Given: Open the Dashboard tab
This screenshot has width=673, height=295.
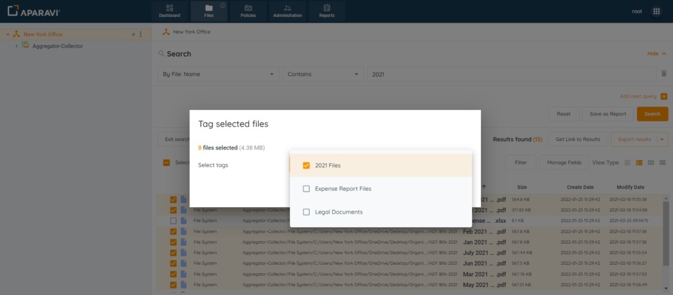Looking at the screenshot, I should [x=169, y=10].
